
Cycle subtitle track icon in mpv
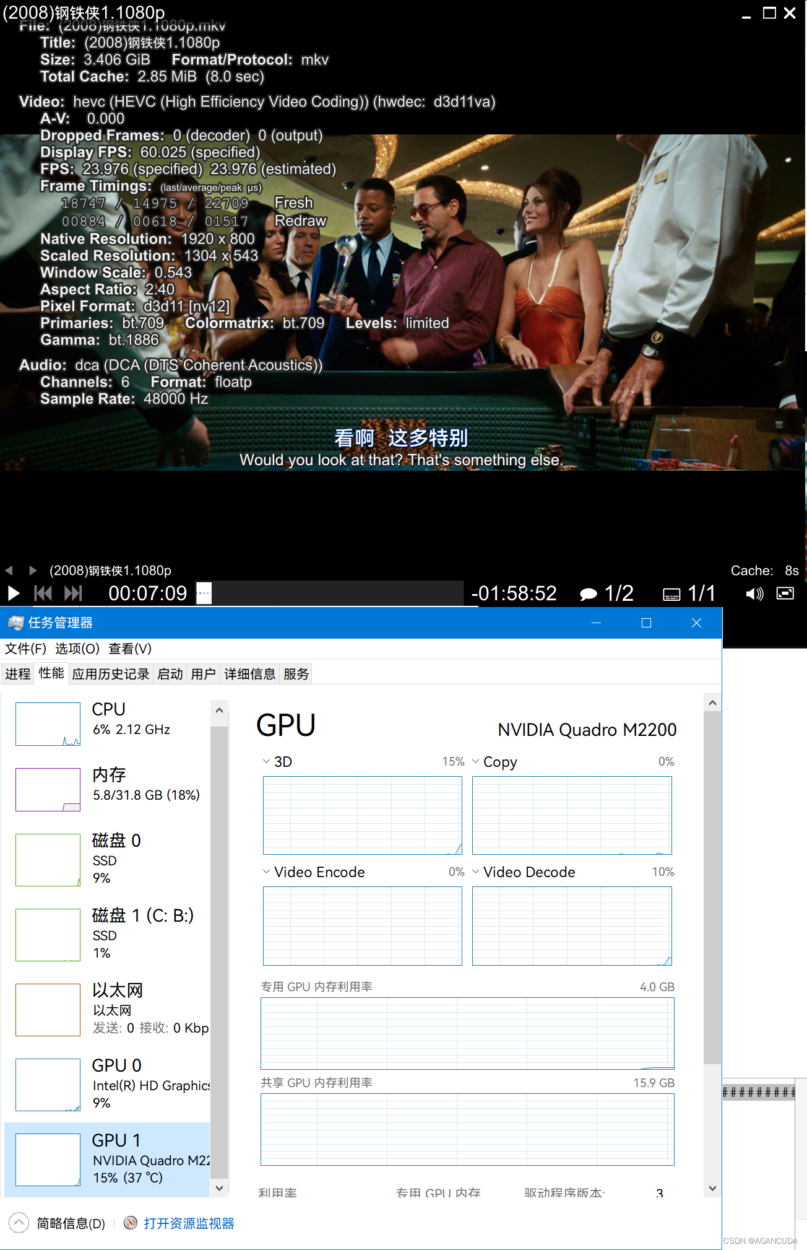tap(671, 595)
